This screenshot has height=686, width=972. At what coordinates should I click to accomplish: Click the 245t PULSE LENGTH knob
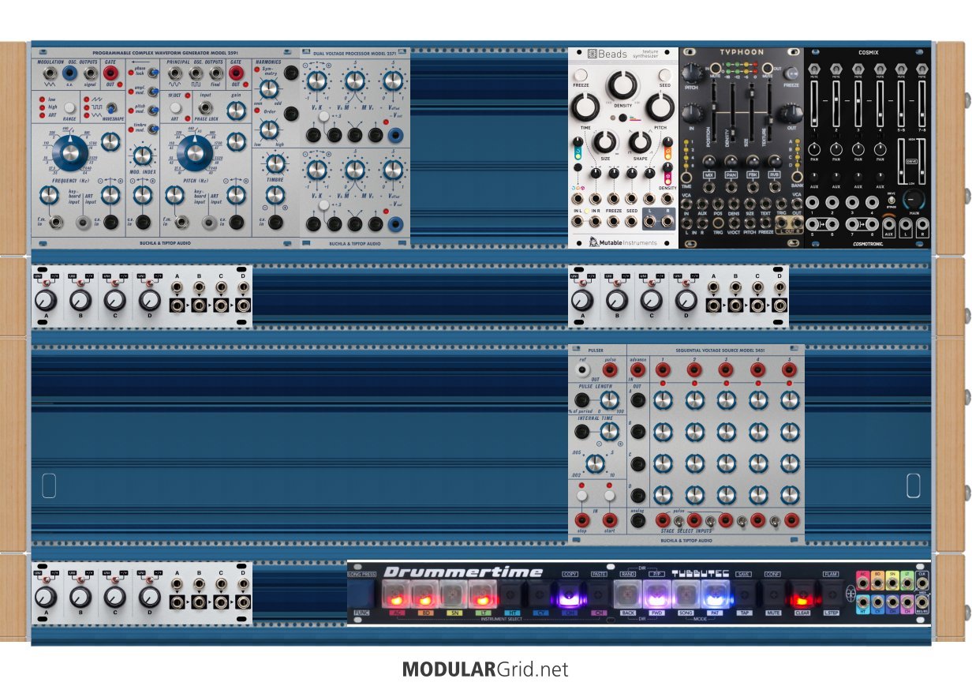coord(608,399)
